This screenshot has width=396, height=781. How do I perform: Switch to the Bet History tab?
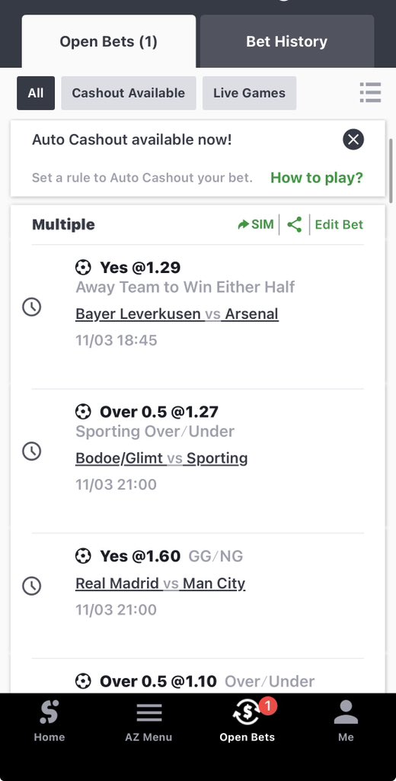click(x=287, y=41)
